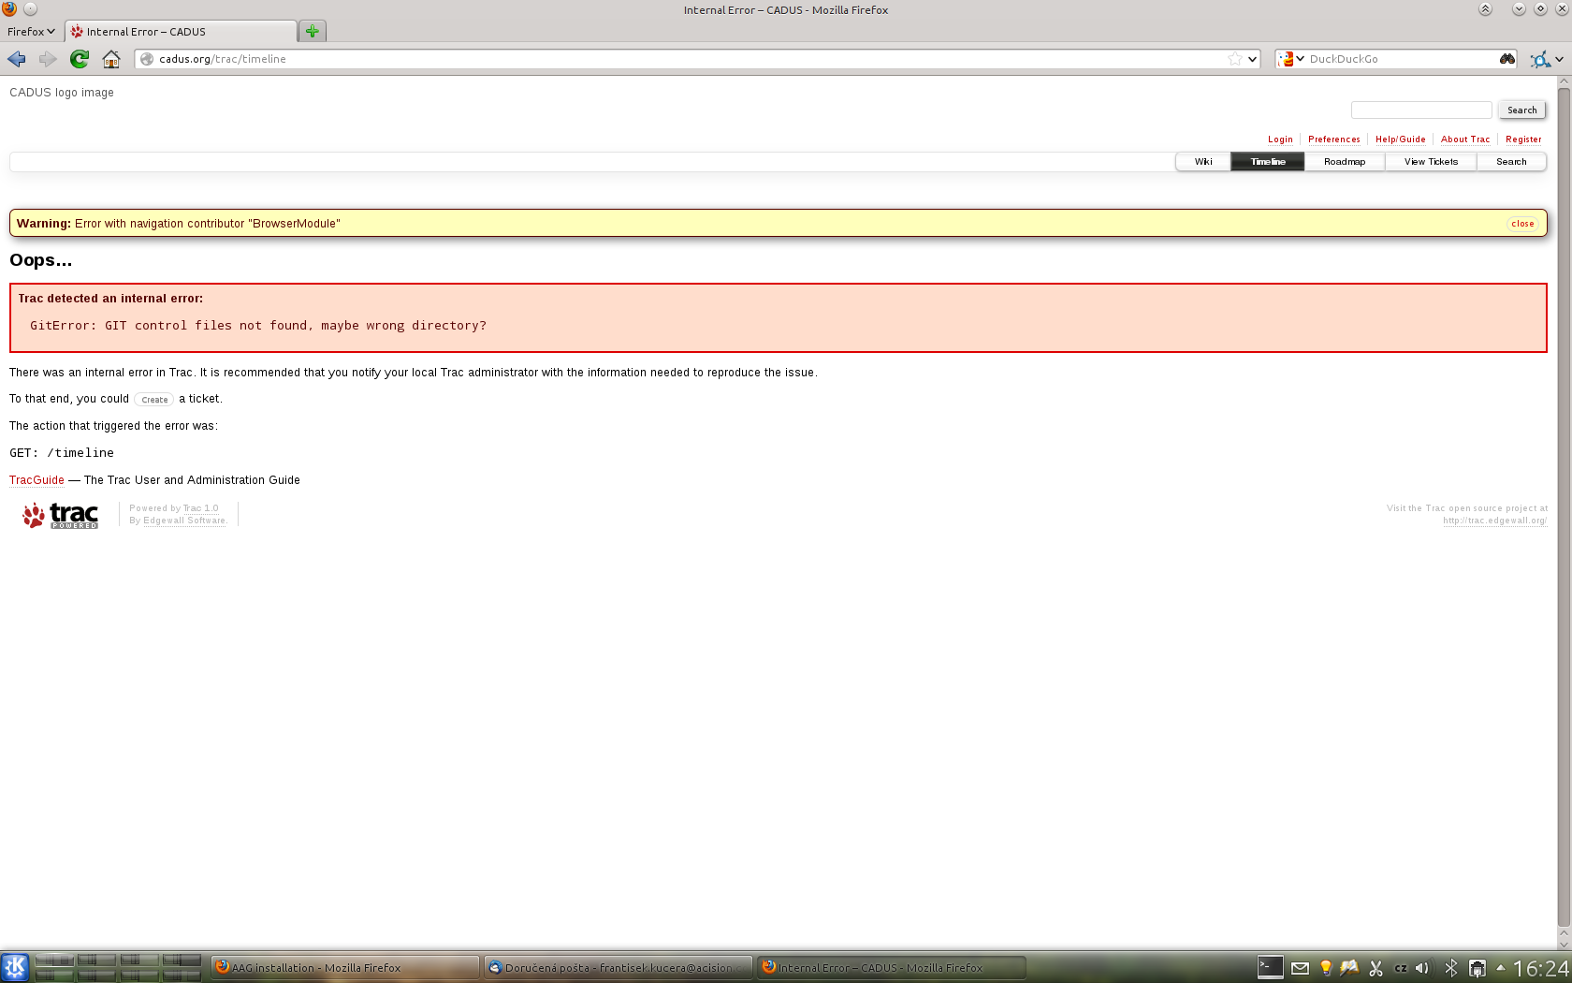The height and width of the screenshot is (983, 1572).
Task: Bookmark this page with the star
Action: tap(1235, 59)
